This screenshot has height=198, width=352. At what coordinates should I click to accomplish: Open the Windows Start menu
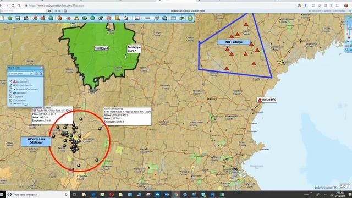(2, 194)
